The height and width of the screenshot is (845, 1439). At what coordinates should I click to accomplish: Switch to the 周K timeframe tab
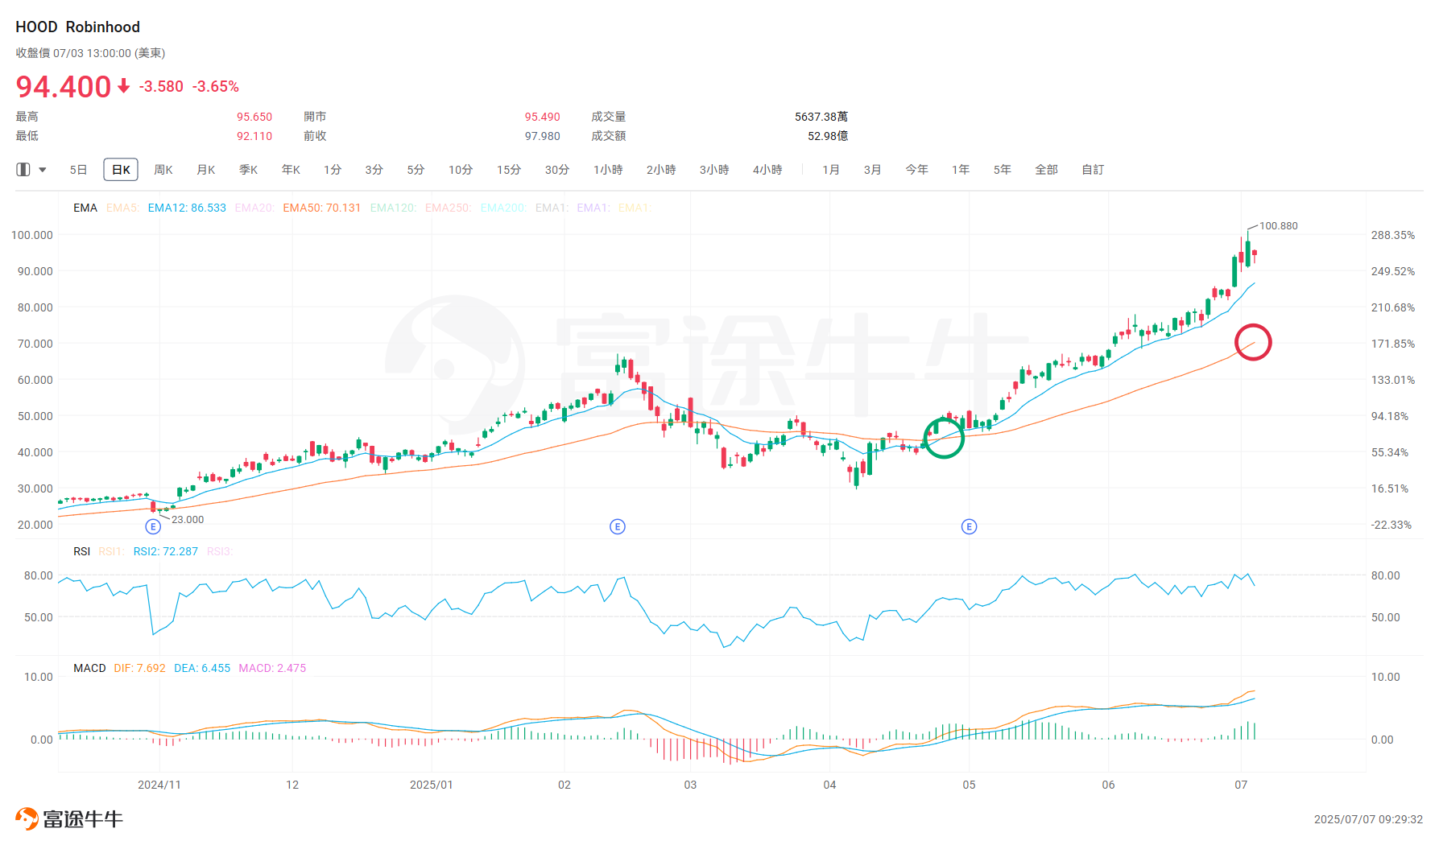point(163,170)
